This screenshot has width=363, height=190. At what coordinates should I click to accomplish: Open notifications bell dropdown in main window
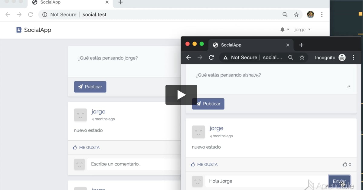(x=285, y=30)
